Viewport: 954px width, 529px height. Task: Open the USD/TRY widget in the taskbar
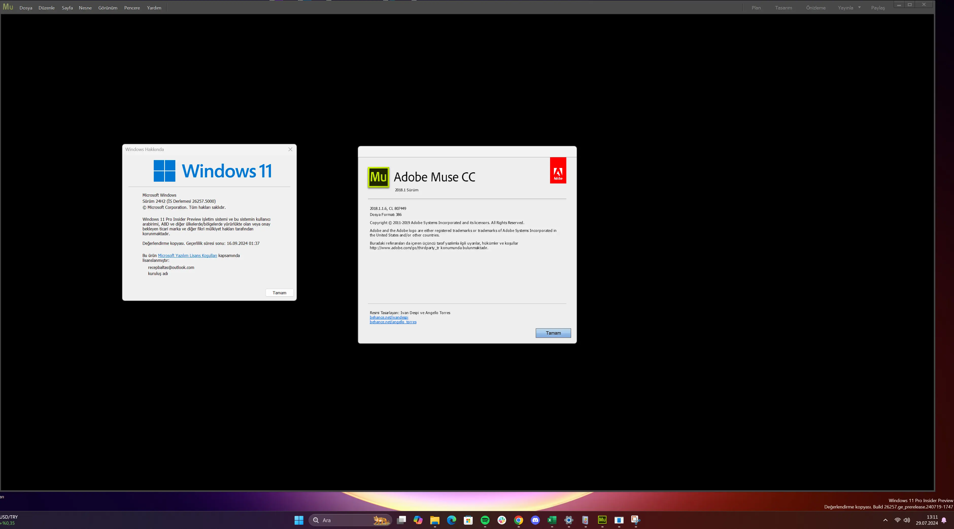tap(9, 520)
